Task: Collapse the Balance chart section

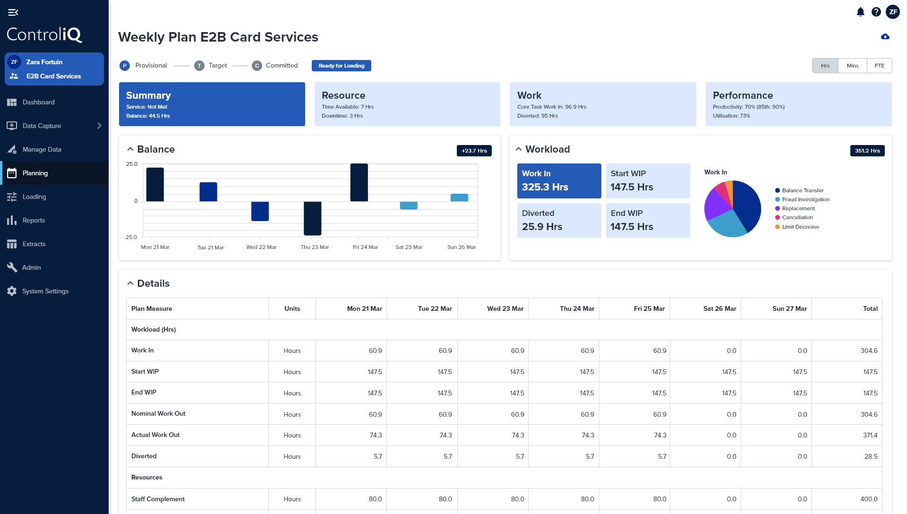Action: 130,148
